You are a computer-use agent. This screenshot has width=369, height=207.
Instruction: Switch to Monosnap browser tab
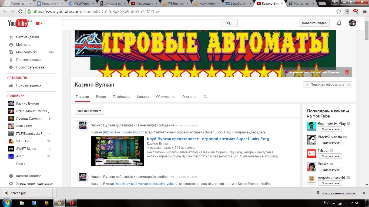point(301,4)
